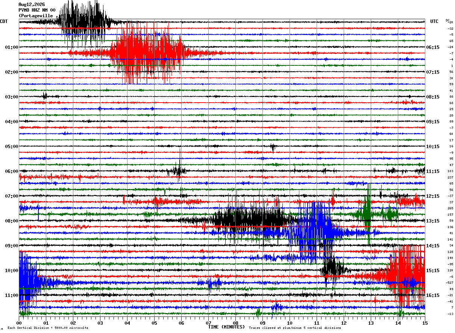Select the 11:00 CDT time label

tap(12, 295)
